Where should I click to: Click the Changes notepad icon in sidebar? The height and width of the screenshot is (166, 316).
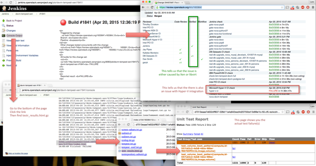point(4,30)
